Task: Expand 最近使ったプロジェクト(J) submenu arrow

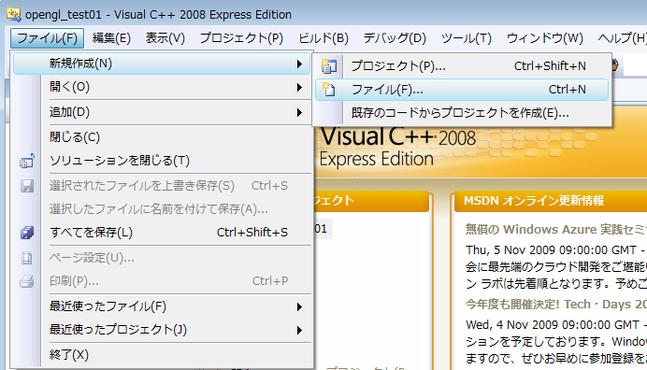Action: tap(299, 331)
